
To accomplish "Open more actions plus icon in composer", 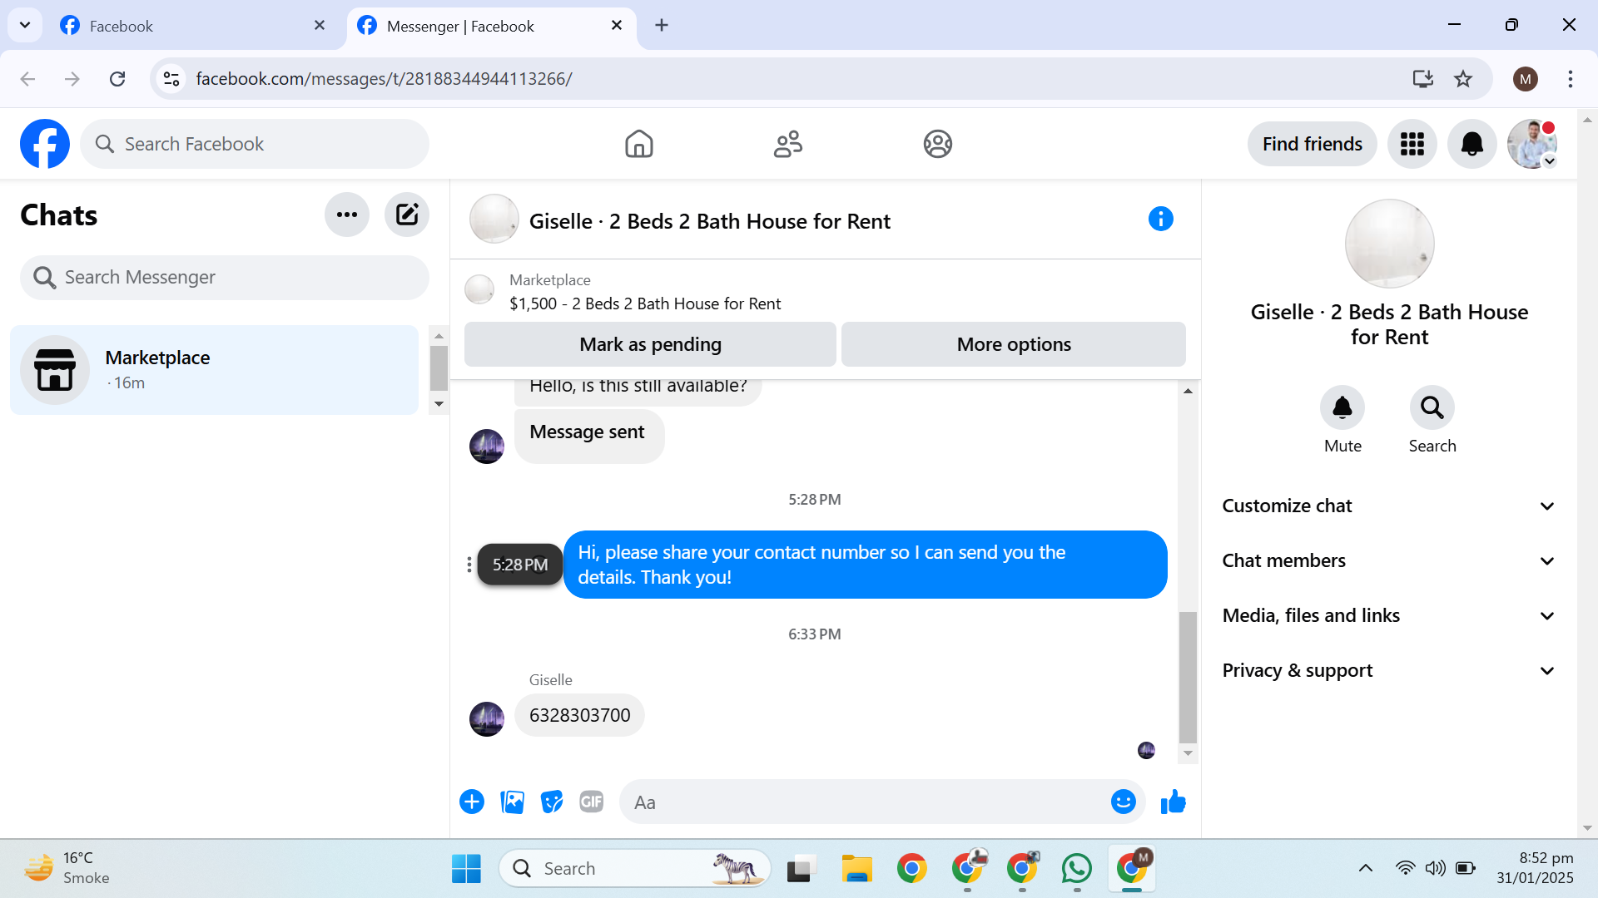I will 472,802.
